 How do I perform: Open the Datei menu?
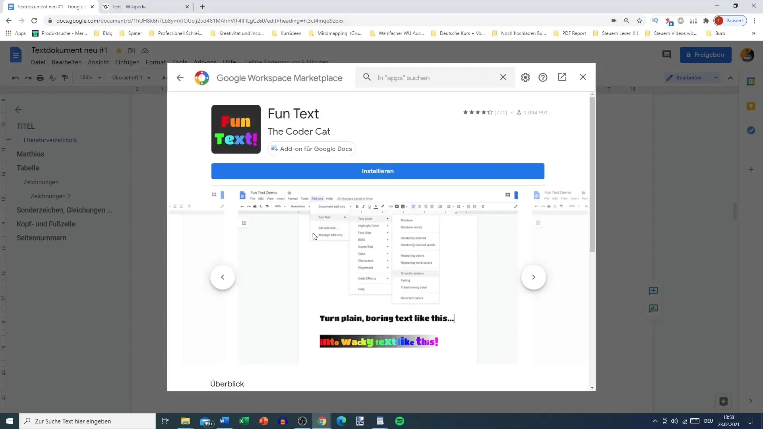coord(38,62)
